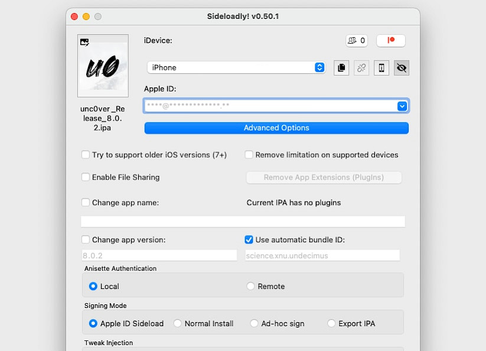
Task: Select Export IPA signing mode
Action: pyautogui.click(x=331, y=323)
